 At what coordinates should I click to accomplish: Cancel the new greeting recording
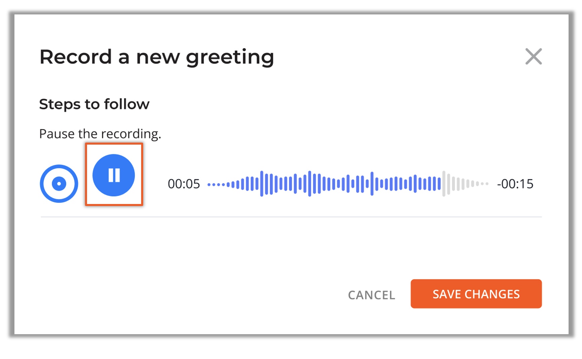tap(372, 295)
